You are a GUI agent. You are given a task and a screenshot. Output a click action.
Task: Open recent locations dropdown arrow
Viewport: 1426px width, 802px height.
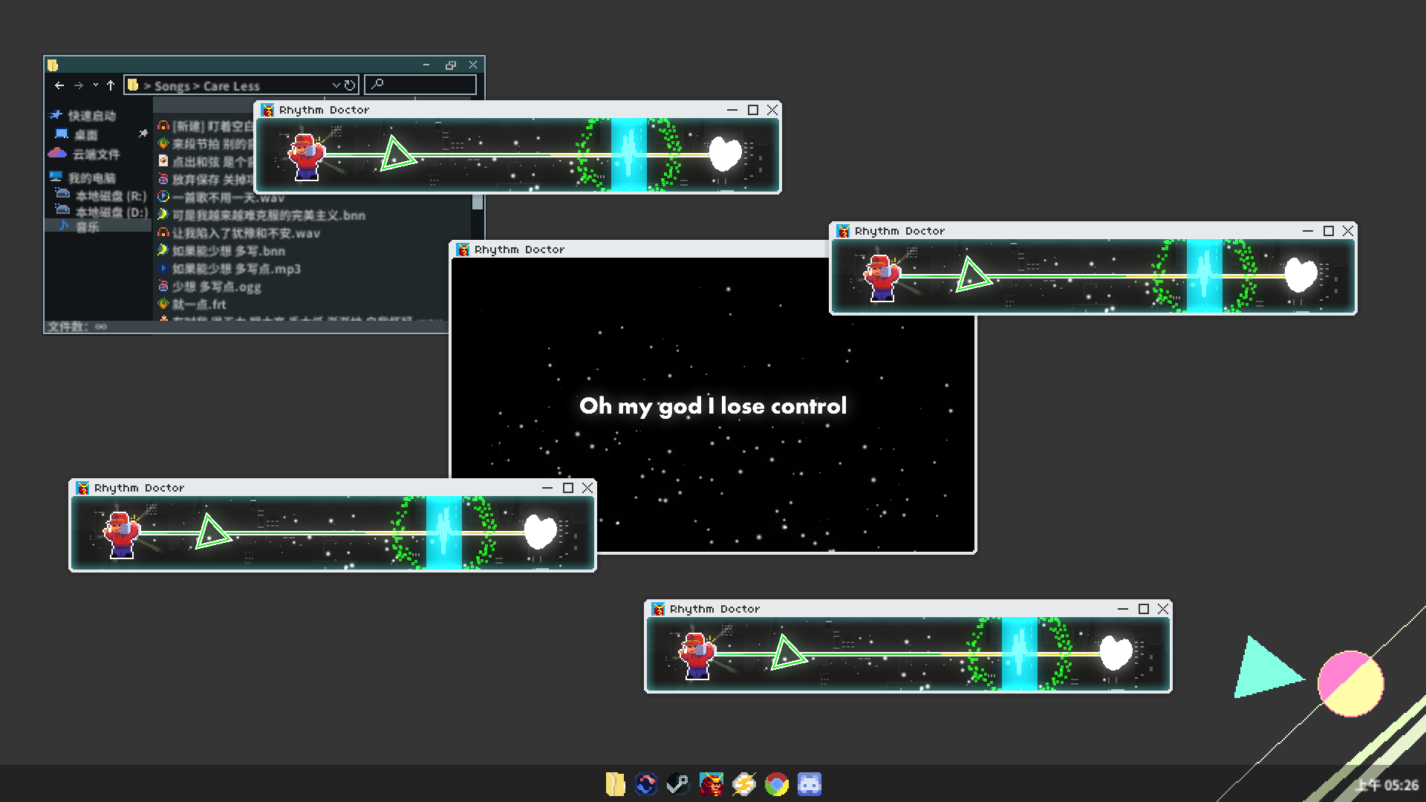pyautogui.click(x=95, y=85)
